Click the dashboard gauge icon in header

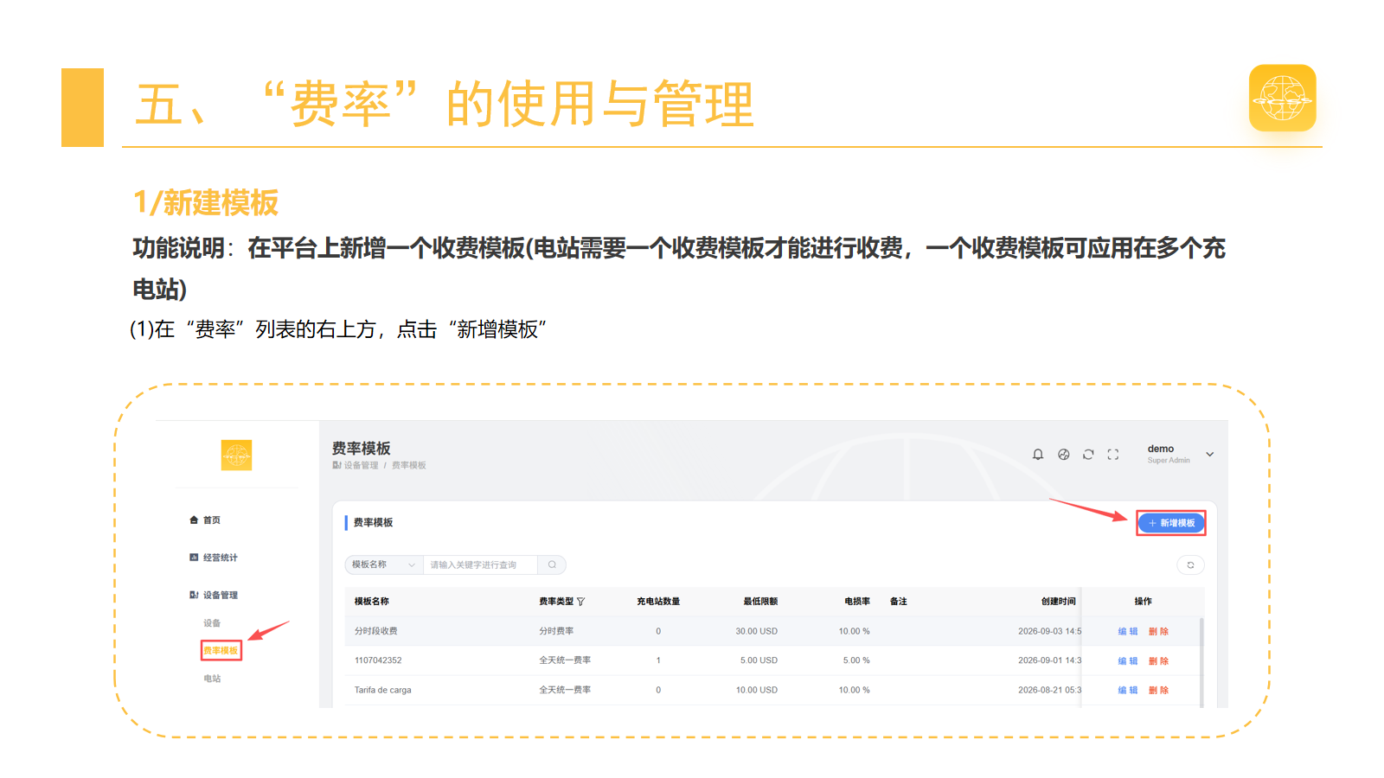1063,455
